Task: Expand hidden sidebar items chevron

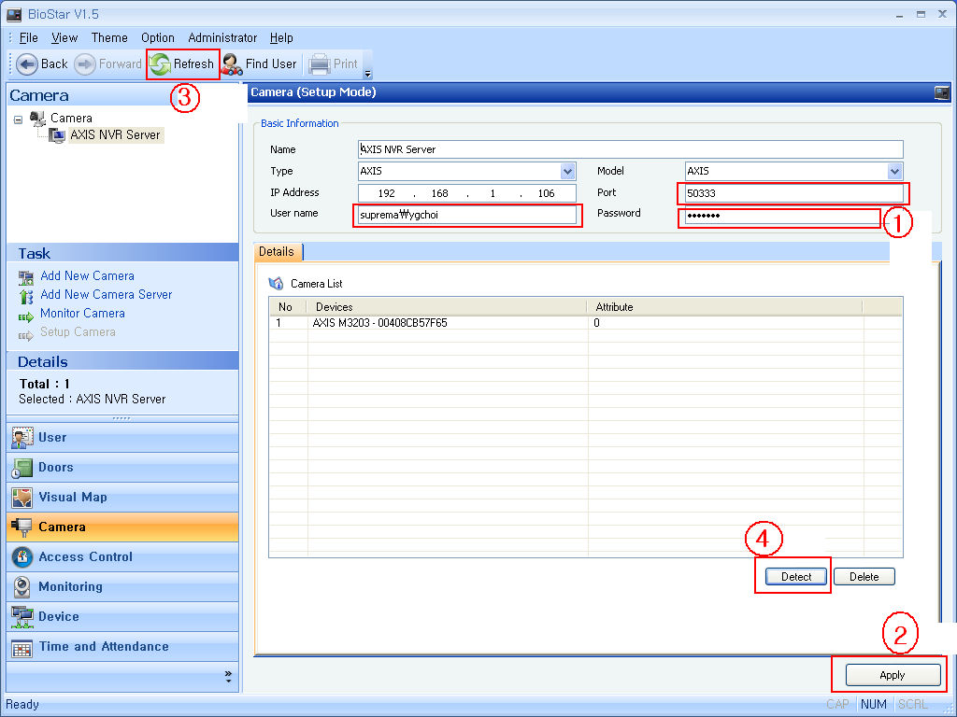Action: point(228,675)
